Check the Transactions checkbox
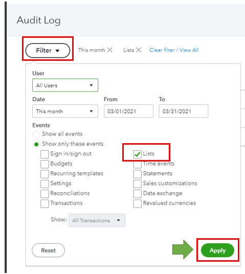The width and height of the screenshot is (245, 274). point(44,203)
